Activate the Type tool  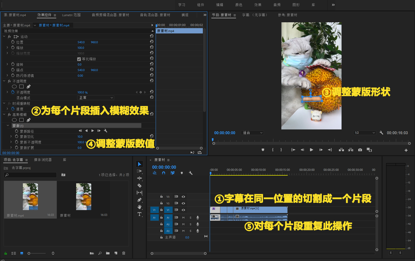(139, 214)
